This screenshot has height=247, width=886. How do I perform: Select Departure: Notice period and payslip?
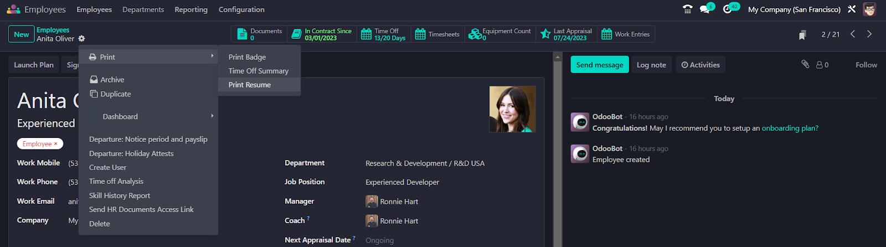coord(148,140)
